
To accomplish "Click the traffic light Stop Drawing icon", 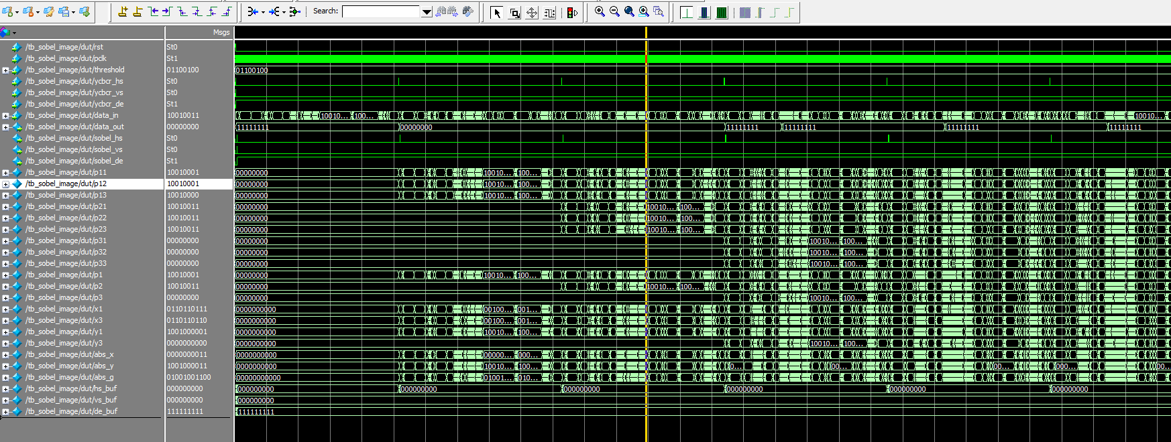I will (x=572, y=13).
